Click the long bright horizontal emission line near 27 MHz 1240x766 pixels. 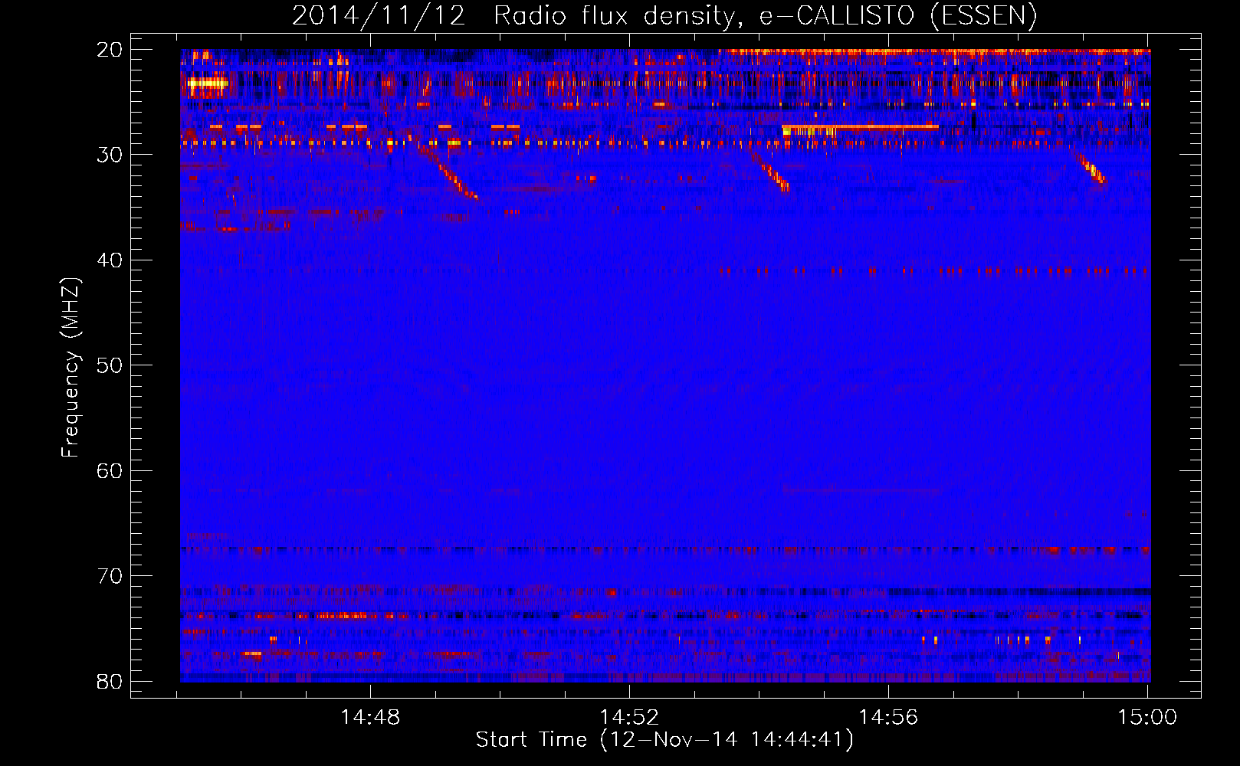pyautogui.click(x=861, y=127)
